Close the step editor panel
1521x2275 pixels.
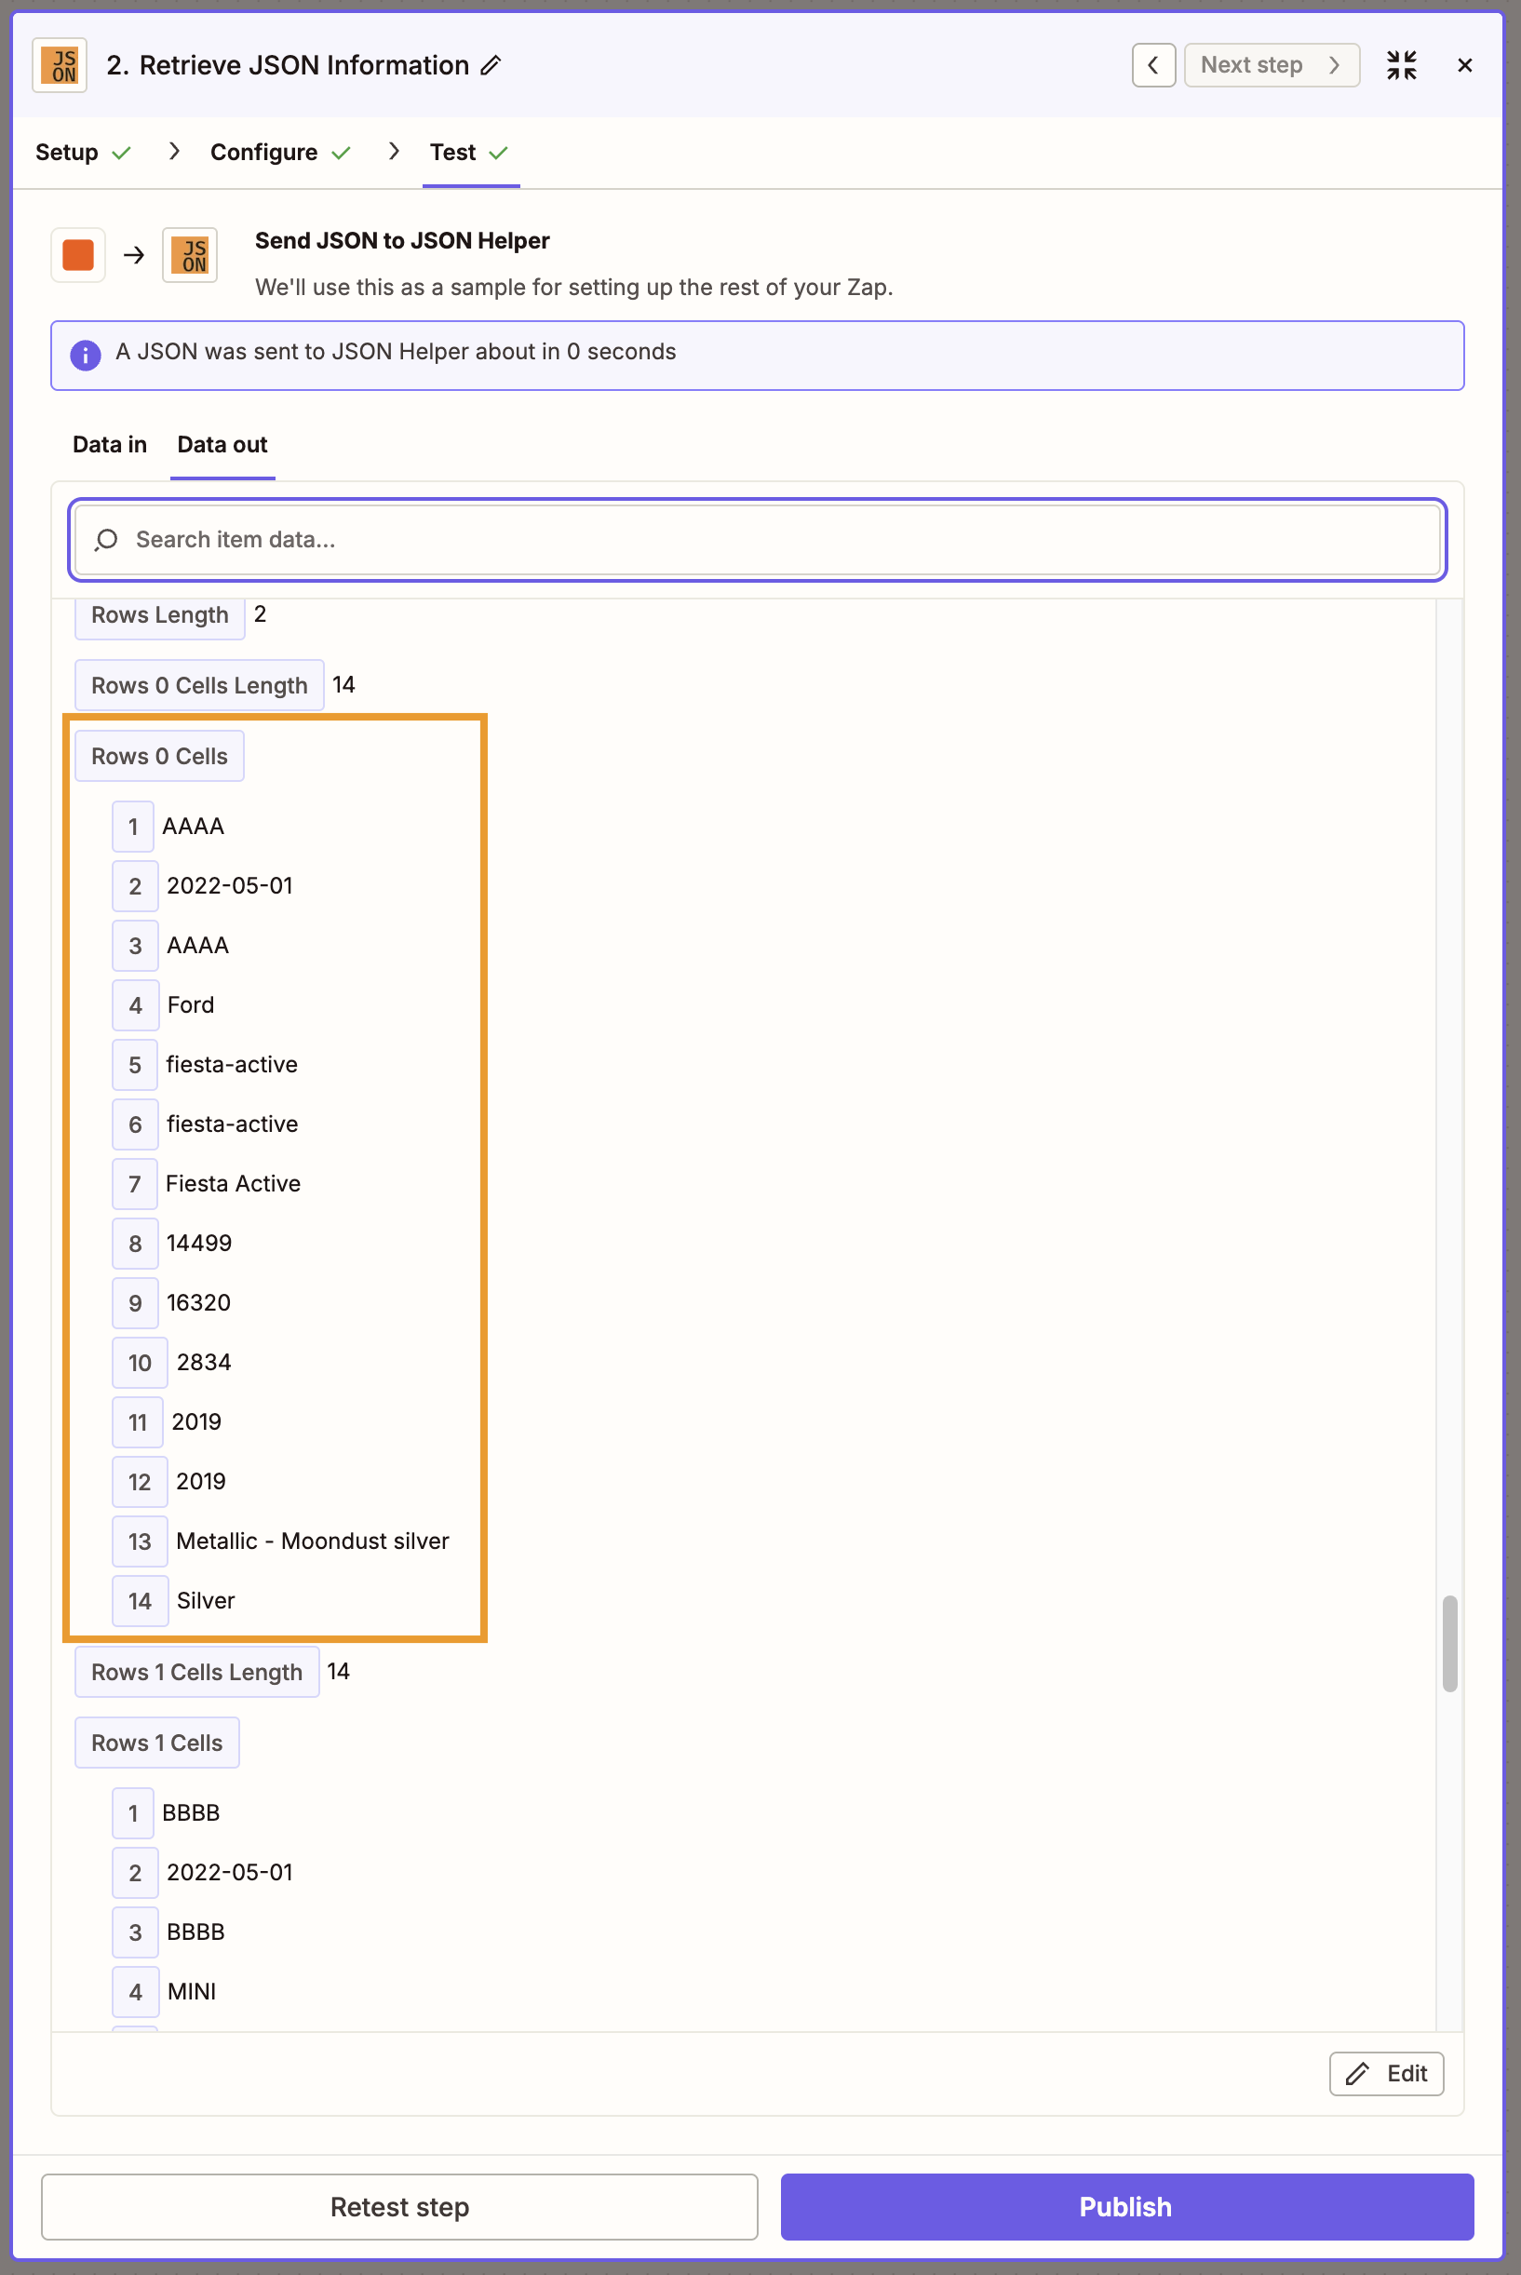tap(1465, 65)
